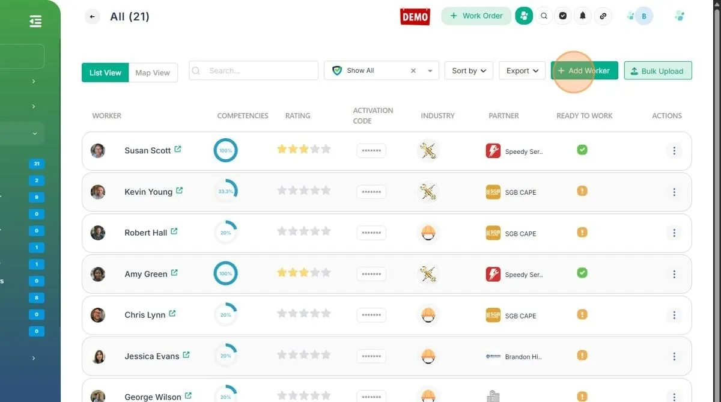Click the back arrow button
Viewport: 721px width, 402px height.
pos(92,17)
